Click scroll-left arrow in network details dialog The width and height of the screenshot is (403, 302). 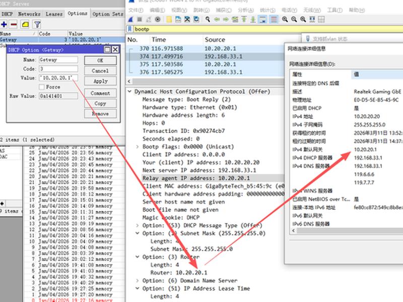[x=294, y=231]
